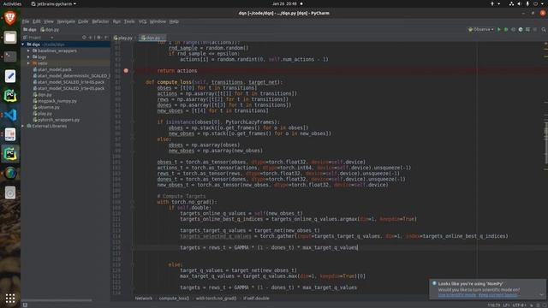The image size is (548, 308).
Task: Click the UTF-8 encoding in status bar
Action: (519, 305)
